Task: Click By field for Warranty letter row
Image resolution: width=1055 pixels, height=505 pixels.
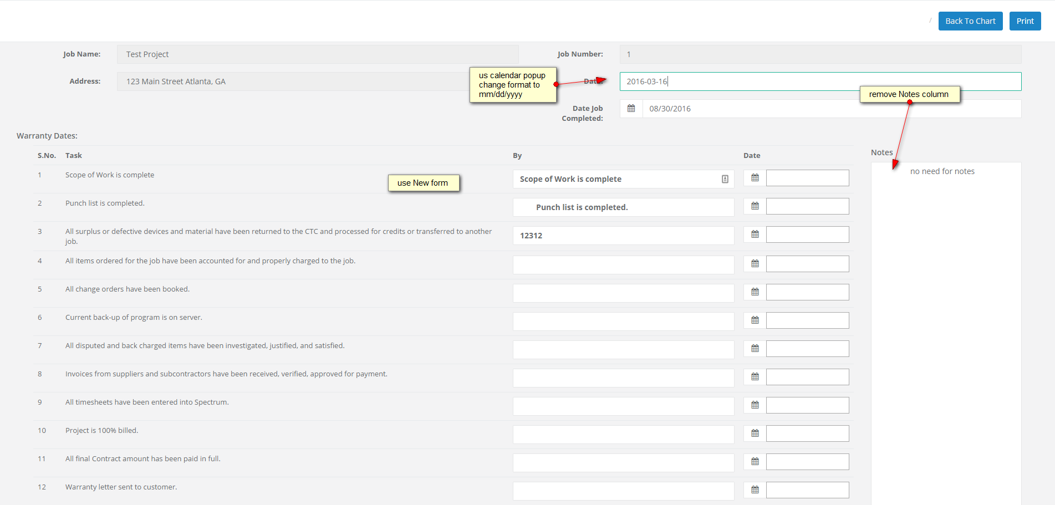Action: point(623,491)
